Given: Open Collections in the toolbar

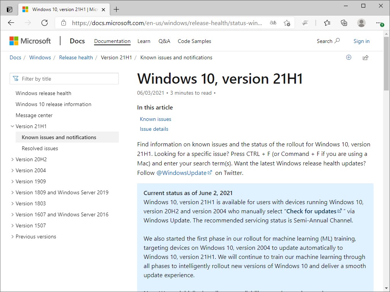Looking at the screenshot, I should click(344, 23).
